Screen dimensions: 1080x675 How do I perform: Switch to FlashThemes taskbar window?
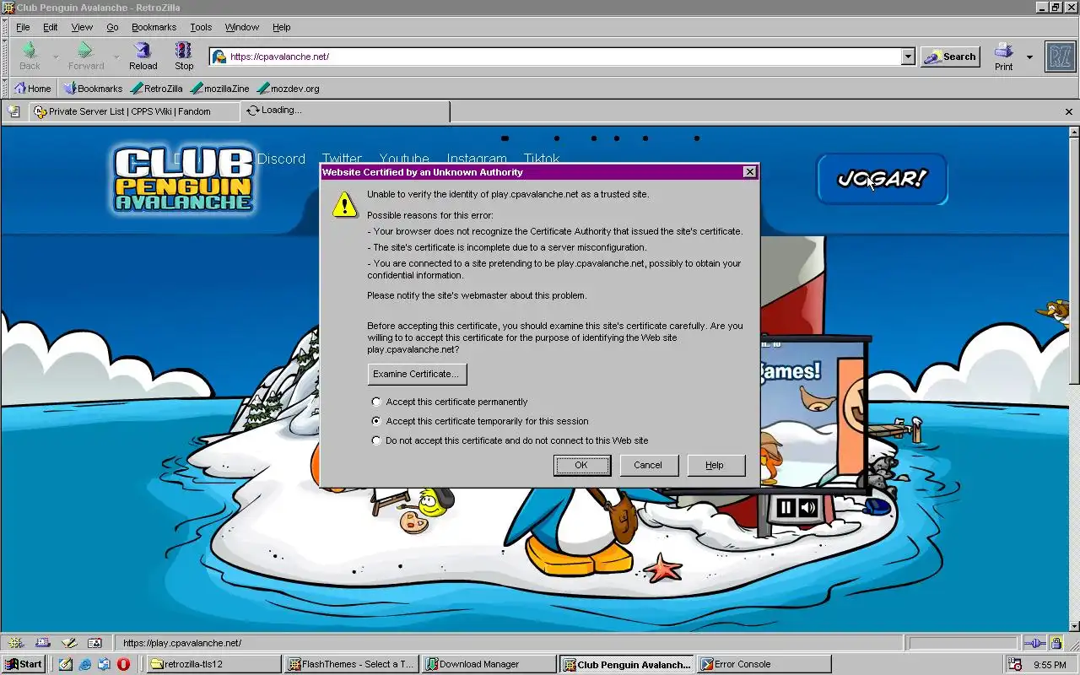coord(351,664)
